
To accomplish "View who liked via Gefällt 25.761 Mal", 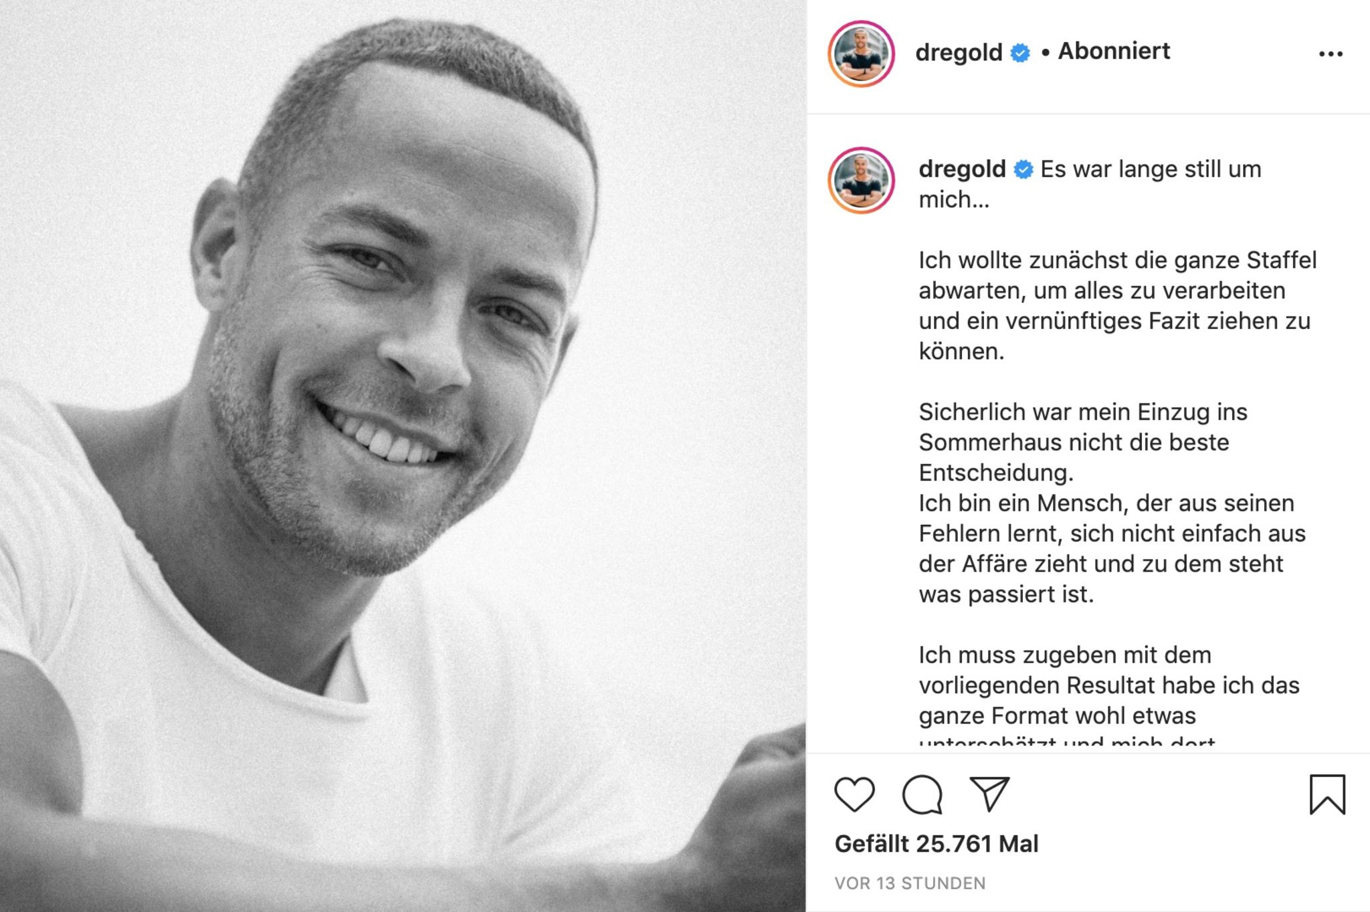I will (x=937, y=844).
